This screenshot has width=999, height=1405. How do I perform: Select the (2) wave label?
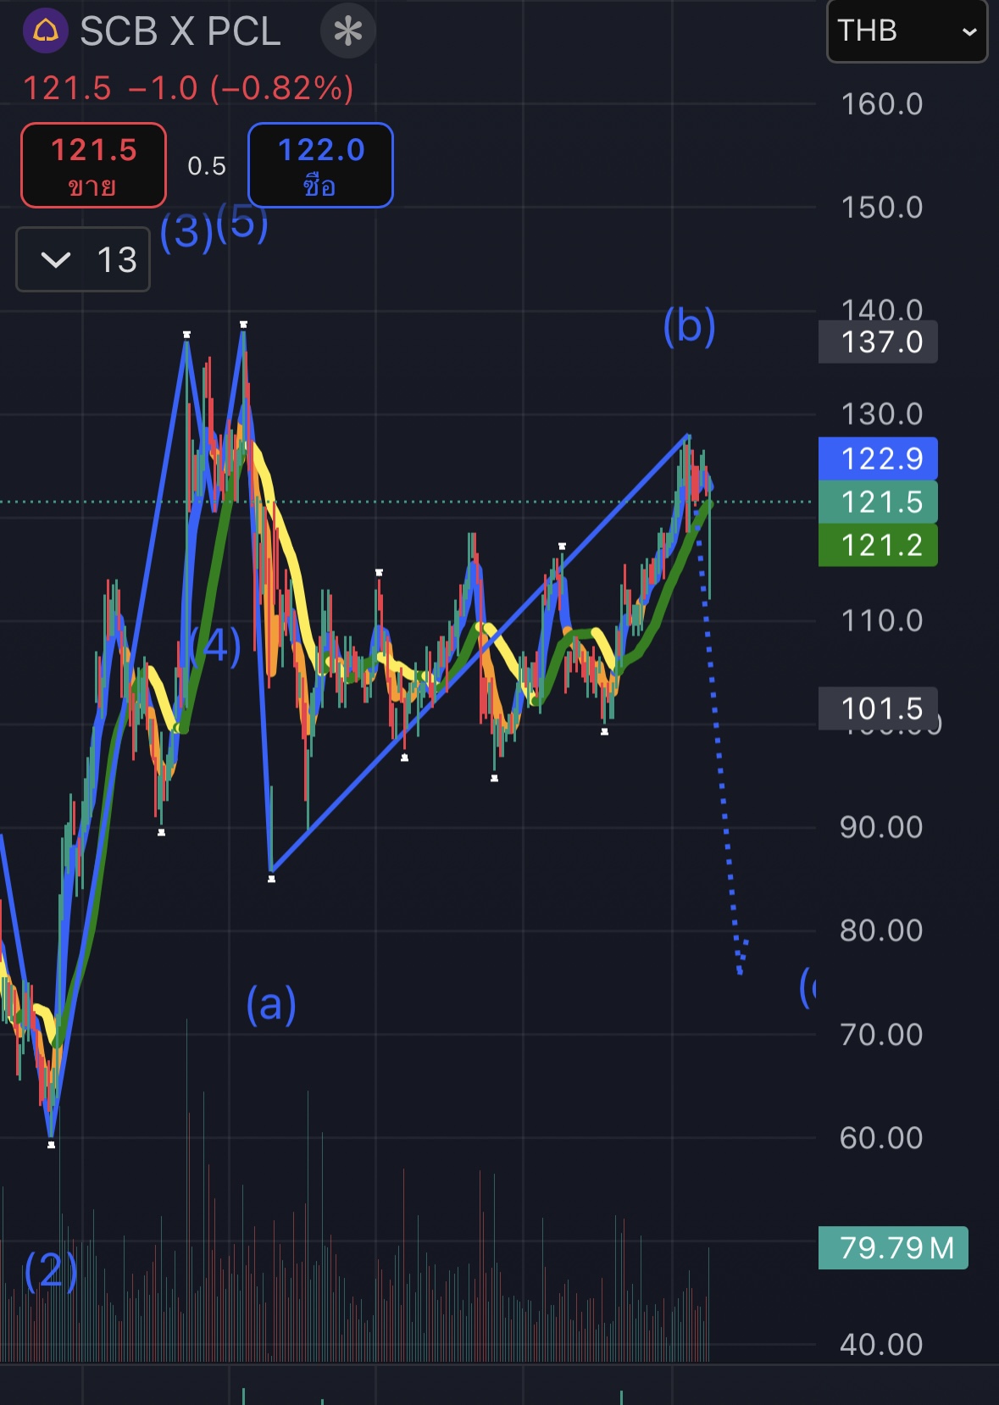tap(51, 1271)
